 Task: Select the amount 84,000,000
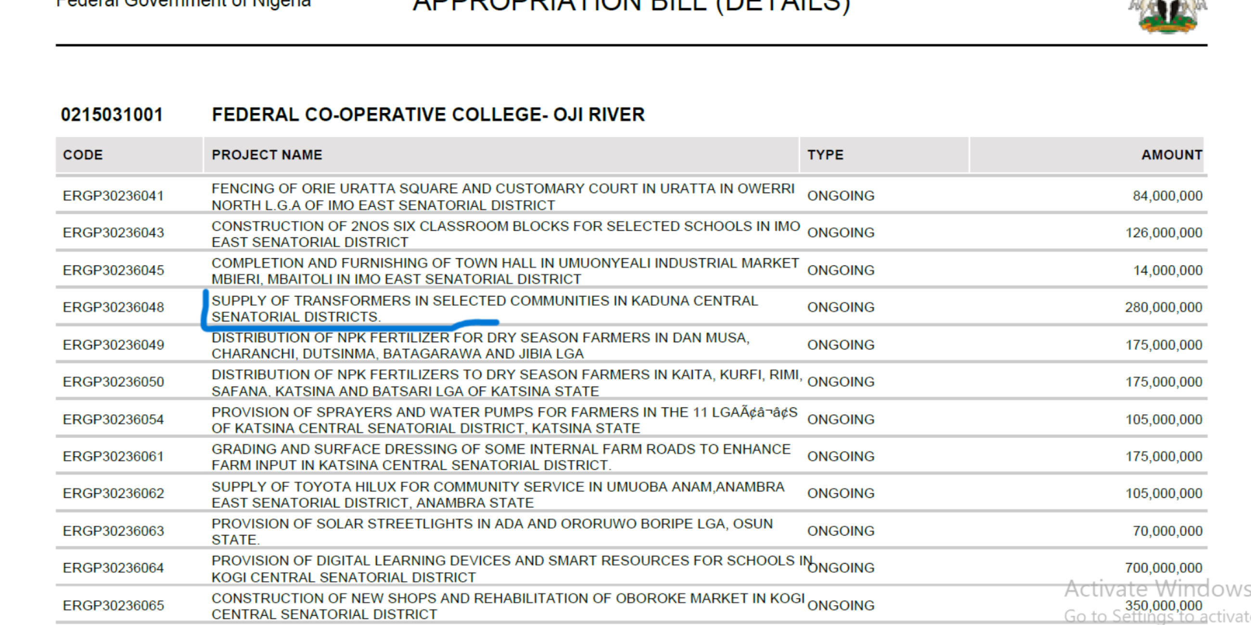(1167, 196)
